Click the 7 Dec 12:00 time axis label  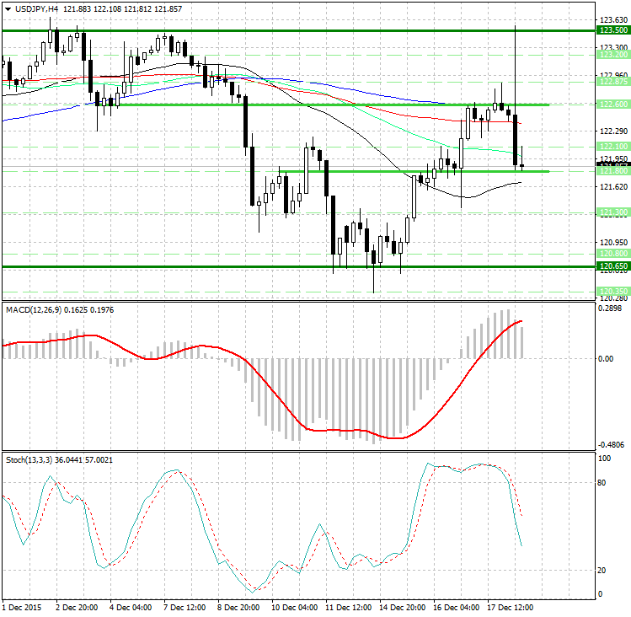[x=184, y=608]
